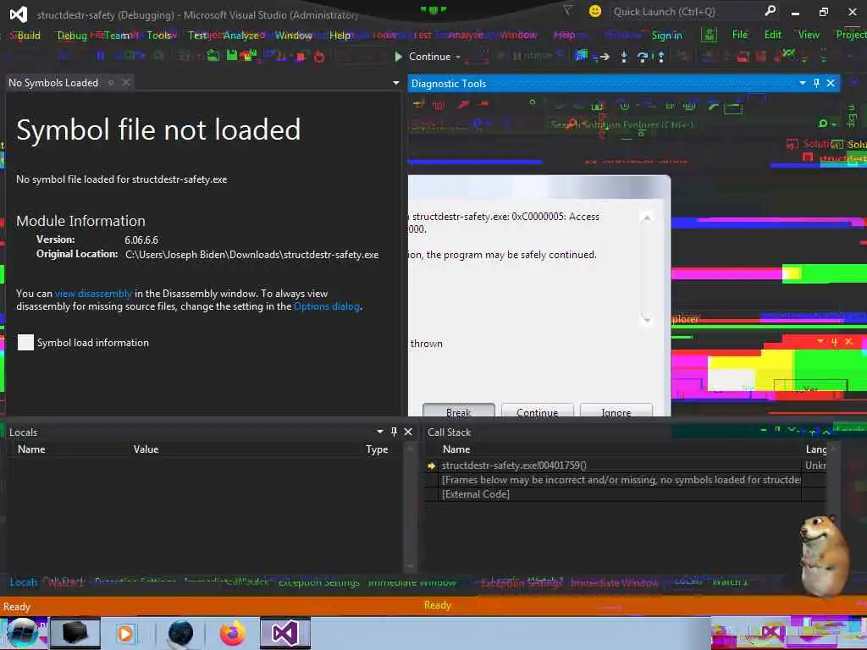The height and width of the screenshot is (650, 867).
Task: Click the Save All icon in toolbar
Action: [x=248, y=55]
